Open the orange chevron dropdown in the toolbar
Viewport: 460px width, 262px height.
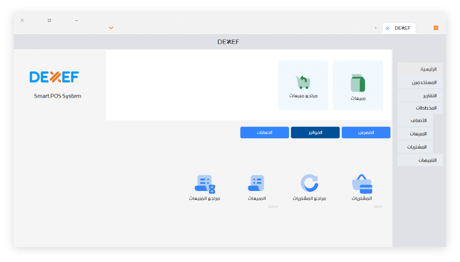[x=111, y=28]
